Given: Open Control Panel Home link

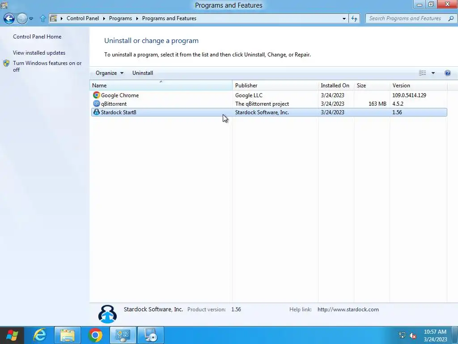Looking at the screenshot, I should [37, 37].
